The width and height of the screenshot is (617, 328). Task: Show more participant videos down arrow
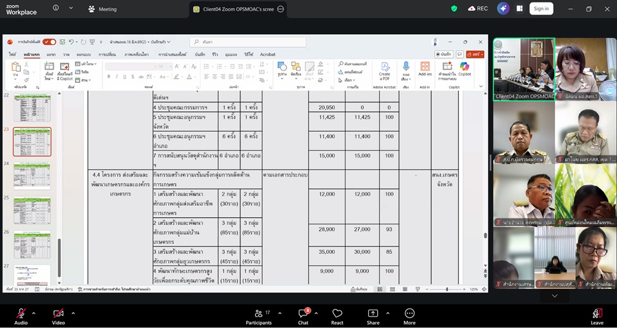(x=554, y=296)
